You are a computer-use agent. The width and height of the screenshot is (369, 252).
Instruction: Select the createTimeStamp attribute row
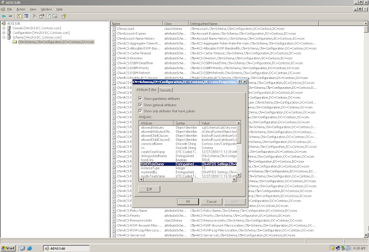pos(189,152)
